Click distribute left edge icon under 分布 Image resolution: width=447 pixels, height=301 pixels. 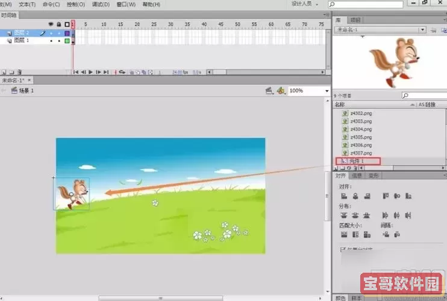(x=385, y=216)
